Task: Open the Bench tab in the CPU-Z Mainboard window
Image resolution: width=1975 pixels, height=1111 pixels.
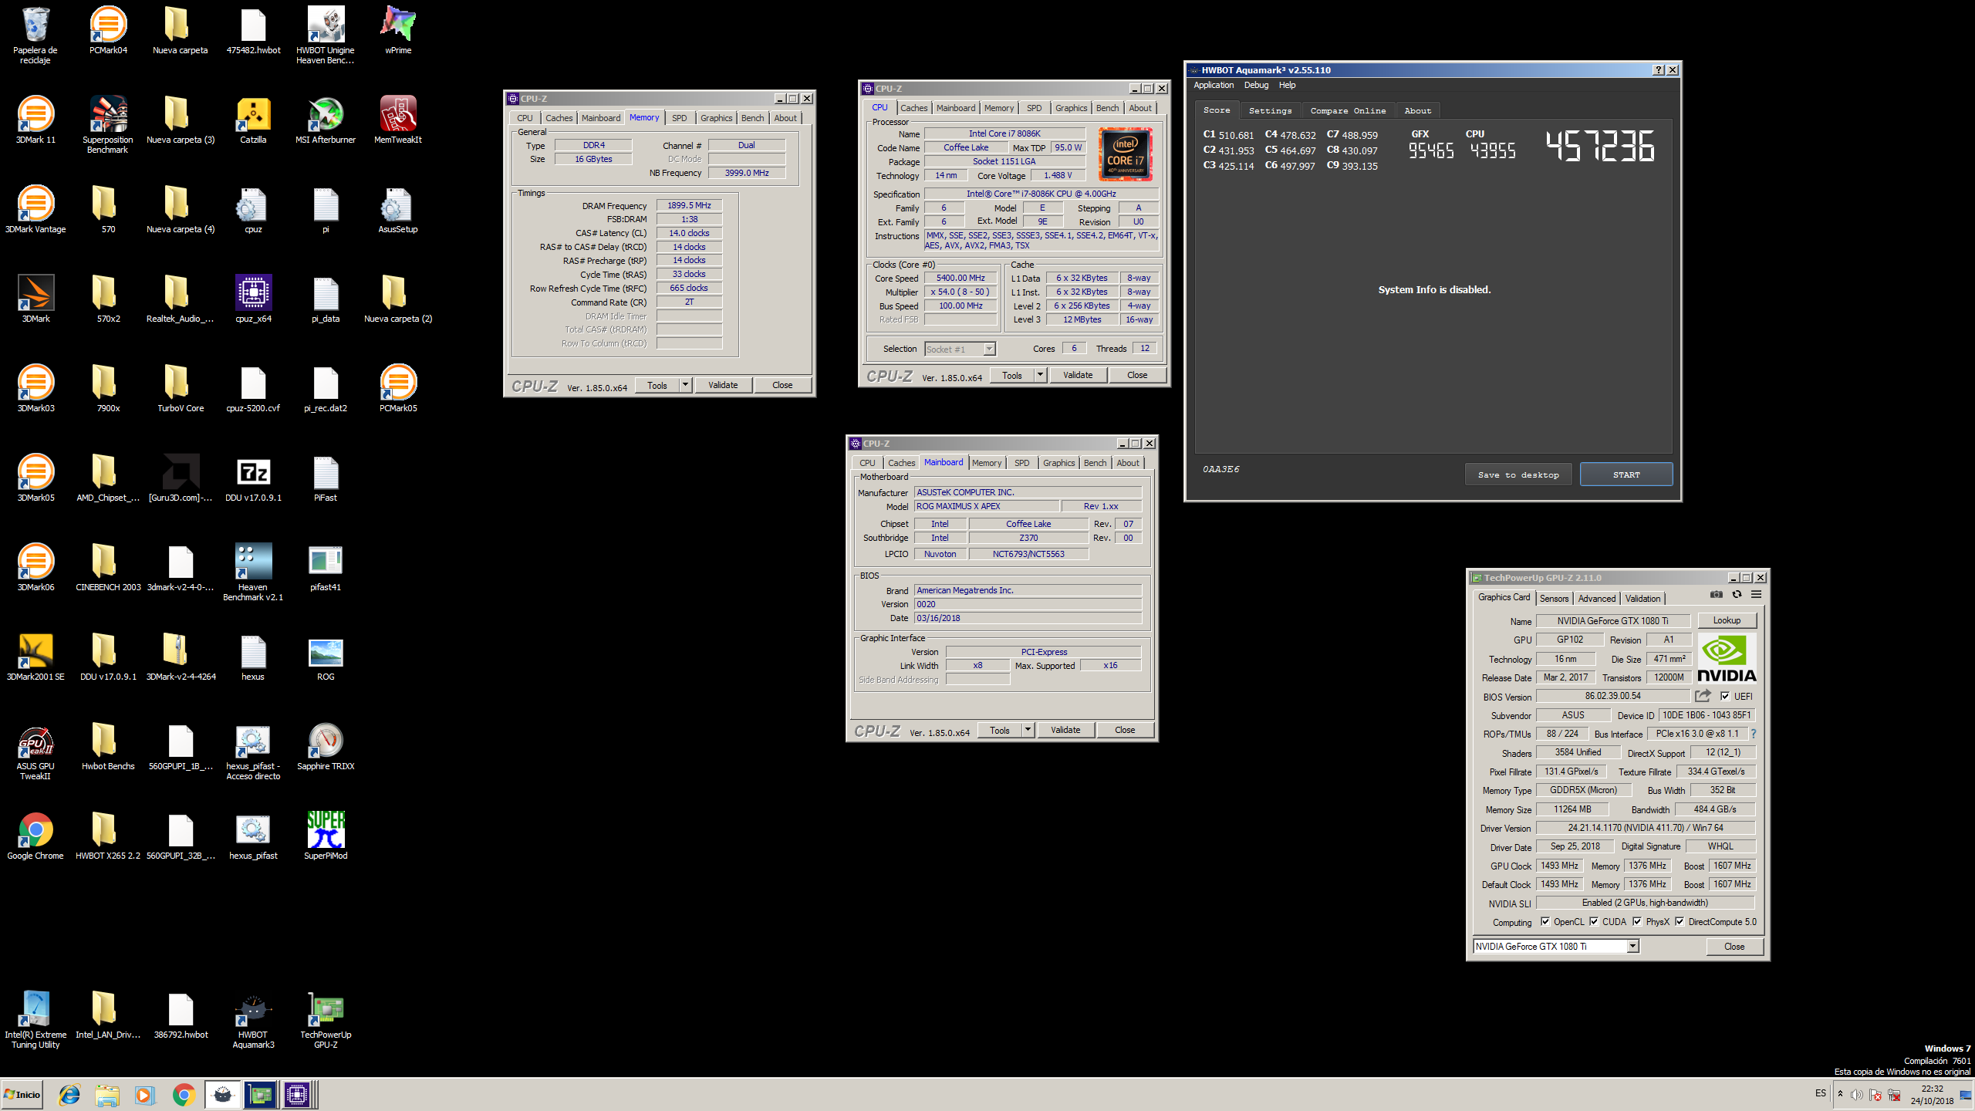Action: (1095, 463)
